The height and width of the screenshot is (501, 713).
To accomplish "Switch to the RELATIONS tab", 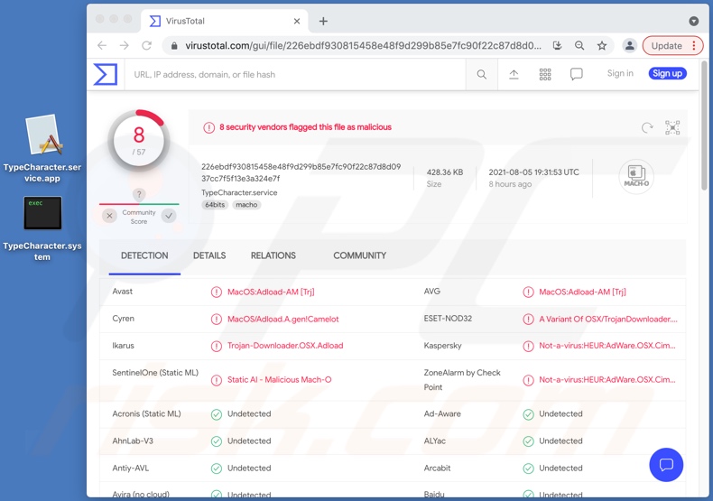I will (273, 255).
